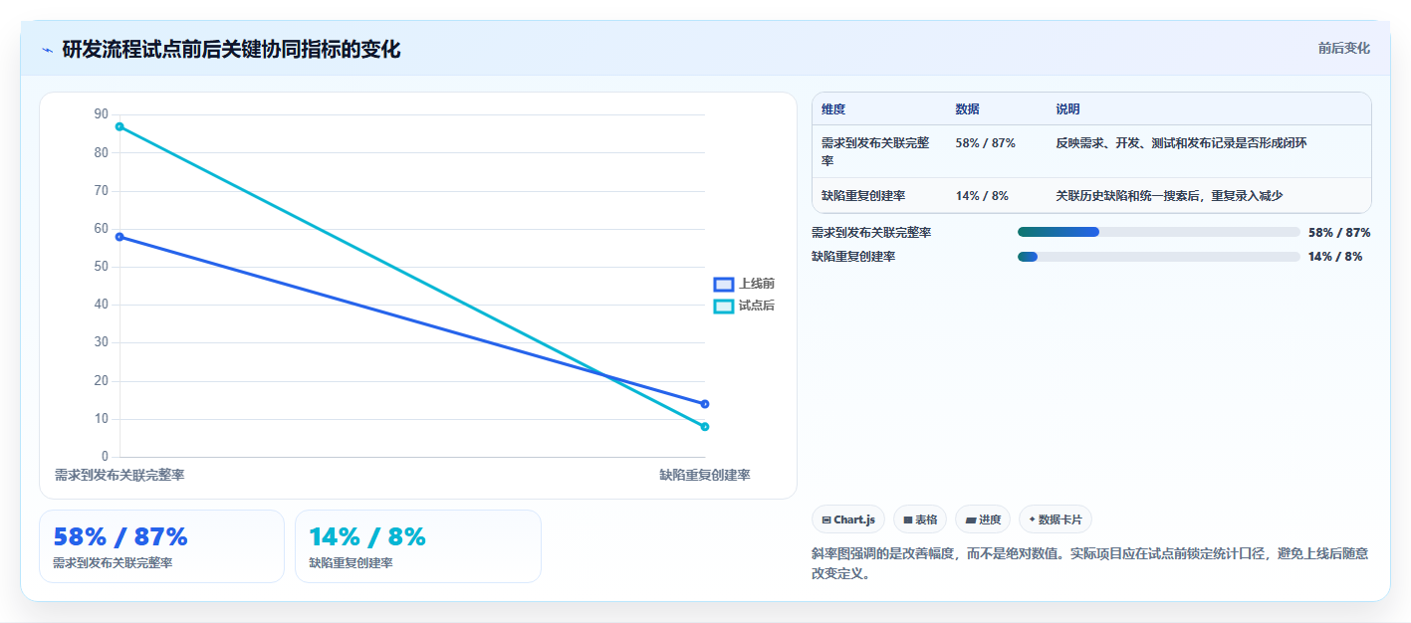1411x623 pixels.
Task: Click the 需求到发布关联完整率 table row label
Action: 875,152
